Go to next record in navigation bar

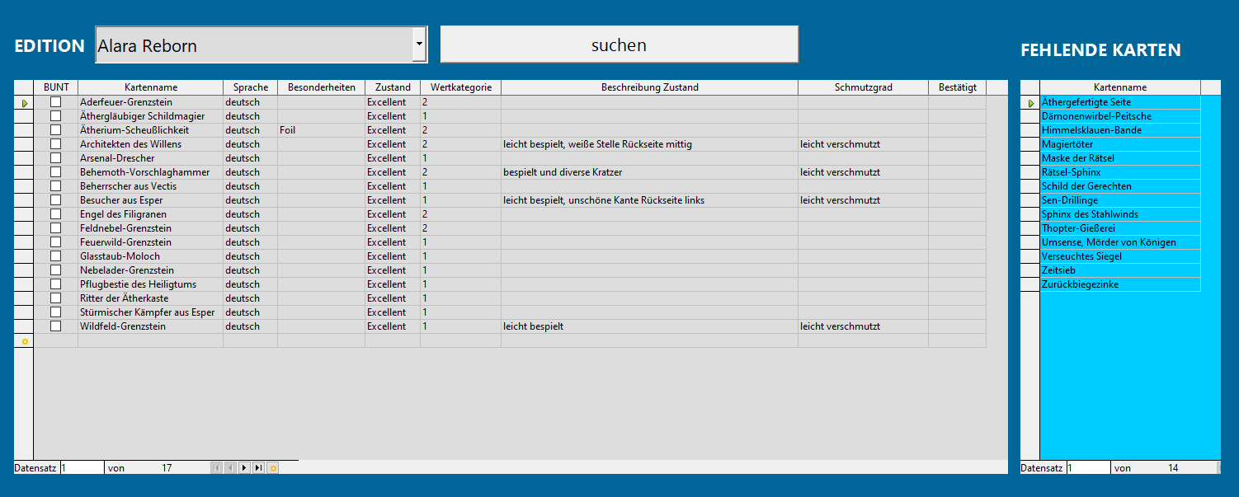[x=244, y=468]
